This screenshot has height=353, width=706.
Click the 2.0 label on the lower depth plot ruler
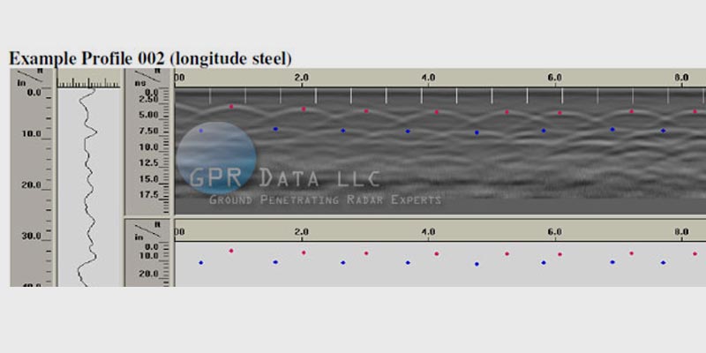301,232
